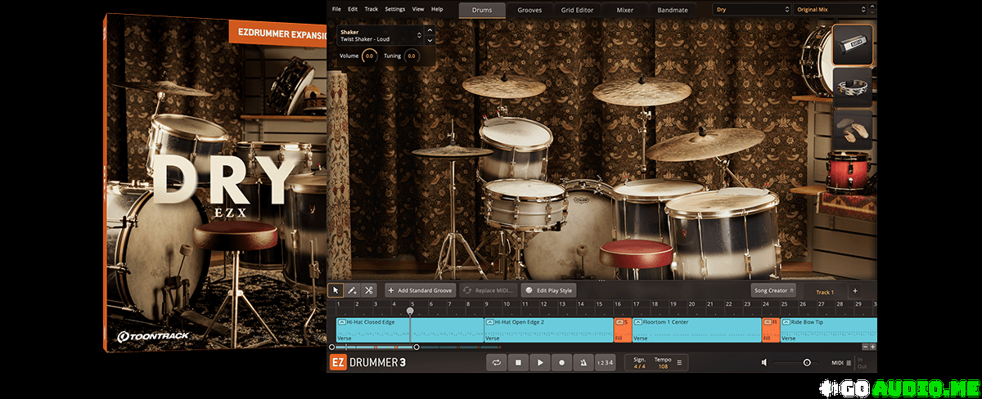
Task: Expand the Song Creator panel
Action: tap(773, 290)
